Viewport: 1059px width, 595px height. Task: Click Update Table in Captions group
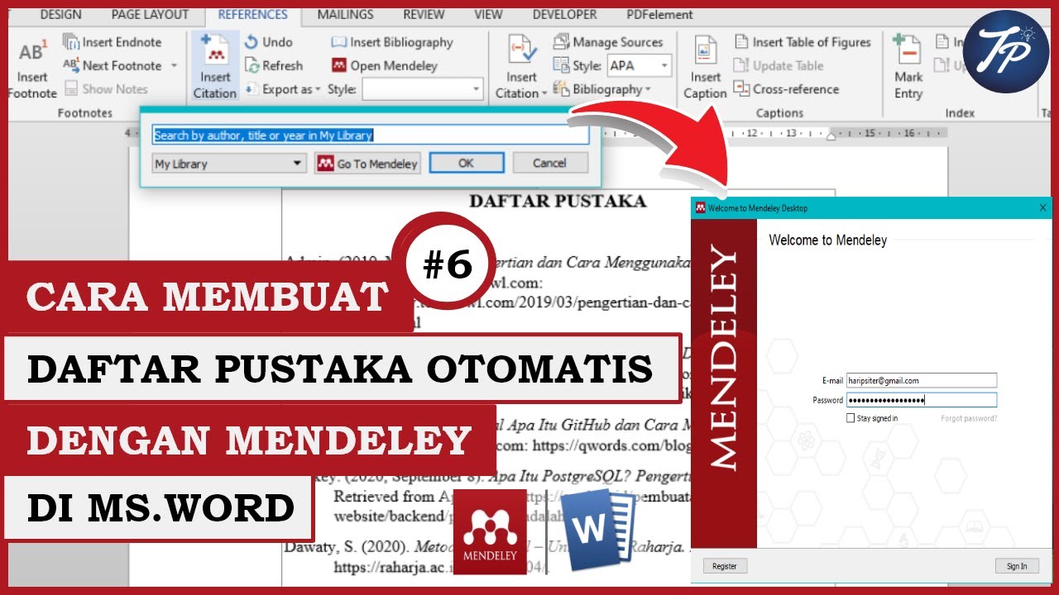(x=779, y=65)
